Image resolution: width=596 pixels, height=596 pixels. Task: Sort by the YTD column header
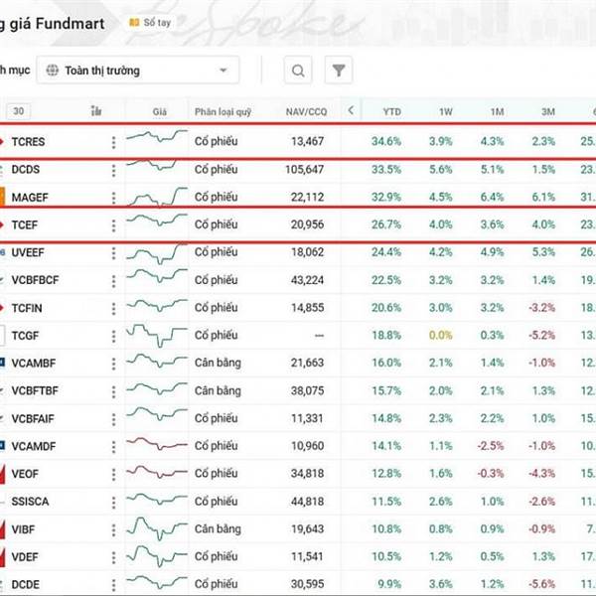[x=391, y=111]
